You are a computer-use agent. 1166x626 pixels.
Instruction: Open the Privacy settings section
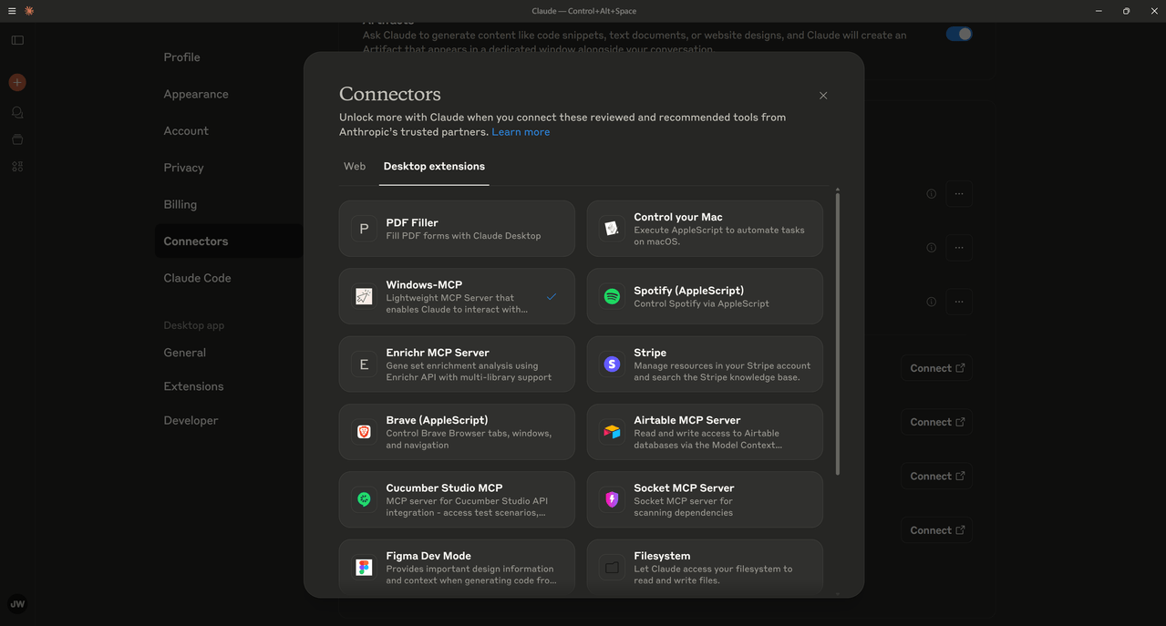coord(183,168)
